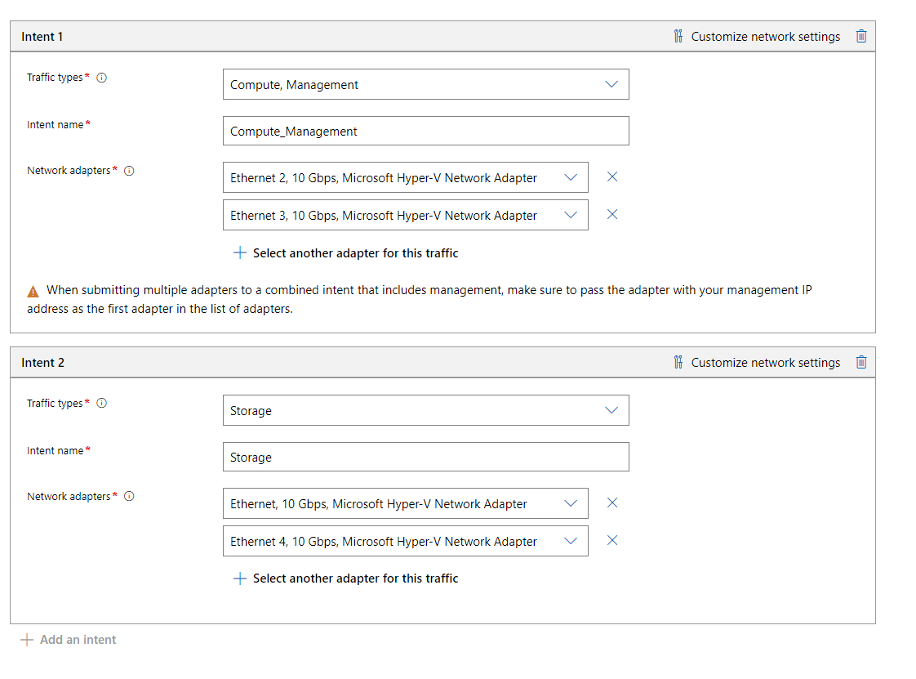The width and height of the screenshot is (916, 679).
Task: Delete Intent 1 using trash icon
Action: pyautogui.click(x=860, y=36)
